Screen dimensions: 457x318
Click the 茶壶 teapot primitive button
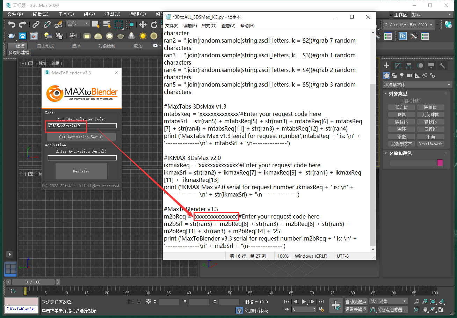pyautogui.click(x=401, y=136)
